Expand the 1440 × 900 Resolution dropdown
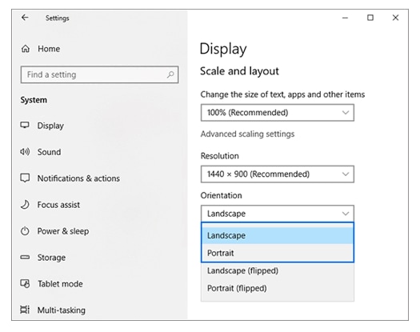Image resolution: width=420 pixels, height=332 pixels. 278,174
